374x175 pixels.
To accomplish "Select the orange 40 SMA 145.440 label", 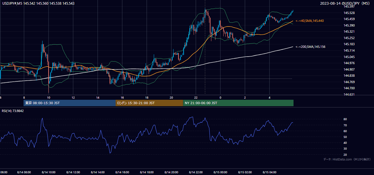I will click(310, 21).
